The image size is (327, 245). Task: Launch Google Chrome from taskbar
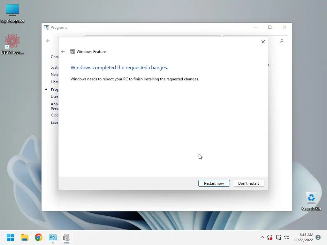(39, 237)
